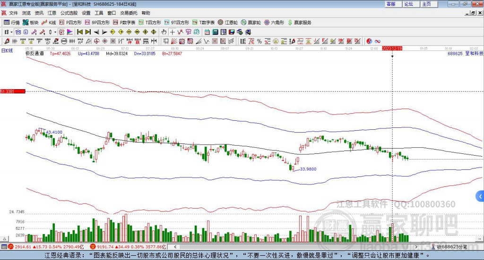Image resolution: width=484 pixels, height=260 pixels.
Task: Toggle the highlighted 权 adjustment button
Action: (62, 32)
